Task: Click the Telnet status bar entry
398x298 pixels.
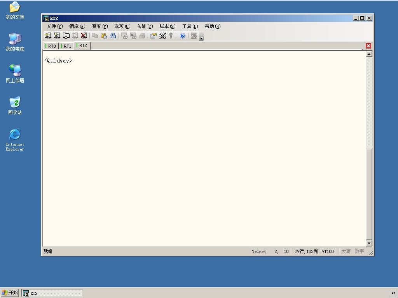Action: (x=259, y=251)
